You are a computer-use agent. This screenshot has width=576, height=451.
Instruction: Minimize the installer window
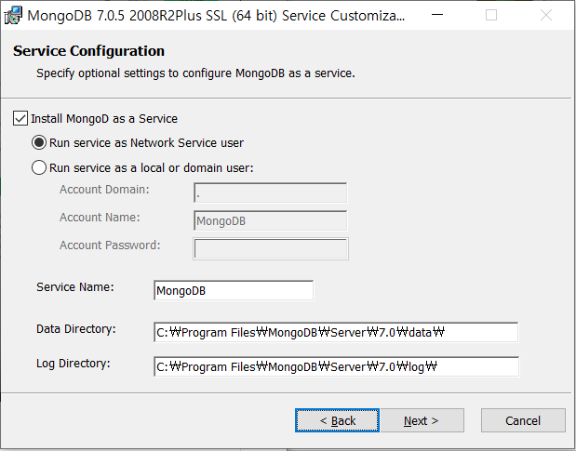437,15
